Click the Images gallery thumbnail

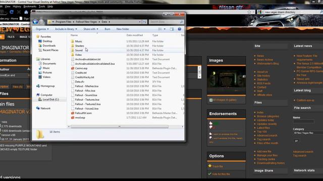[227, 80]
